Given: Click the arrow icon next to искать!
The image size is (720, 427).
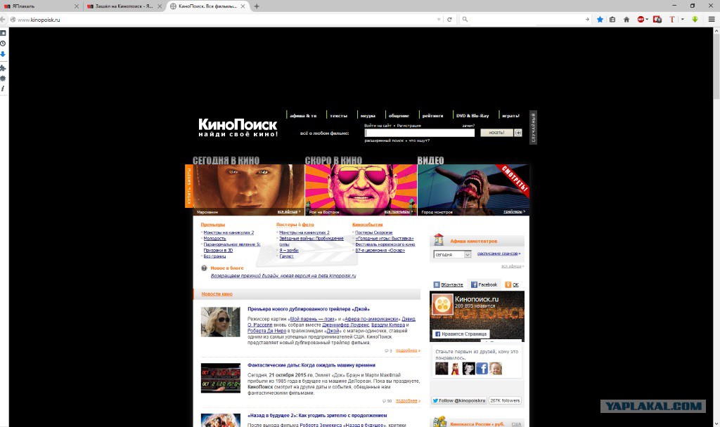Looking at the screenshot, I should coord(518,133).
